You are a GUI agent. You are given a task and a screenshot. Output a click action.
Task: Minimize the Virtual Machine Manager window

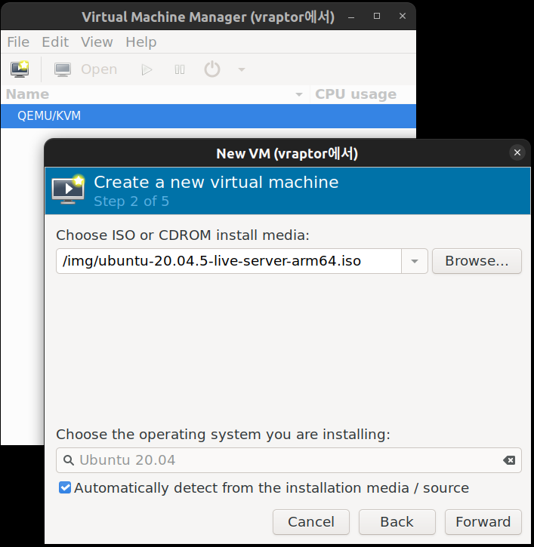click(351, 17)
